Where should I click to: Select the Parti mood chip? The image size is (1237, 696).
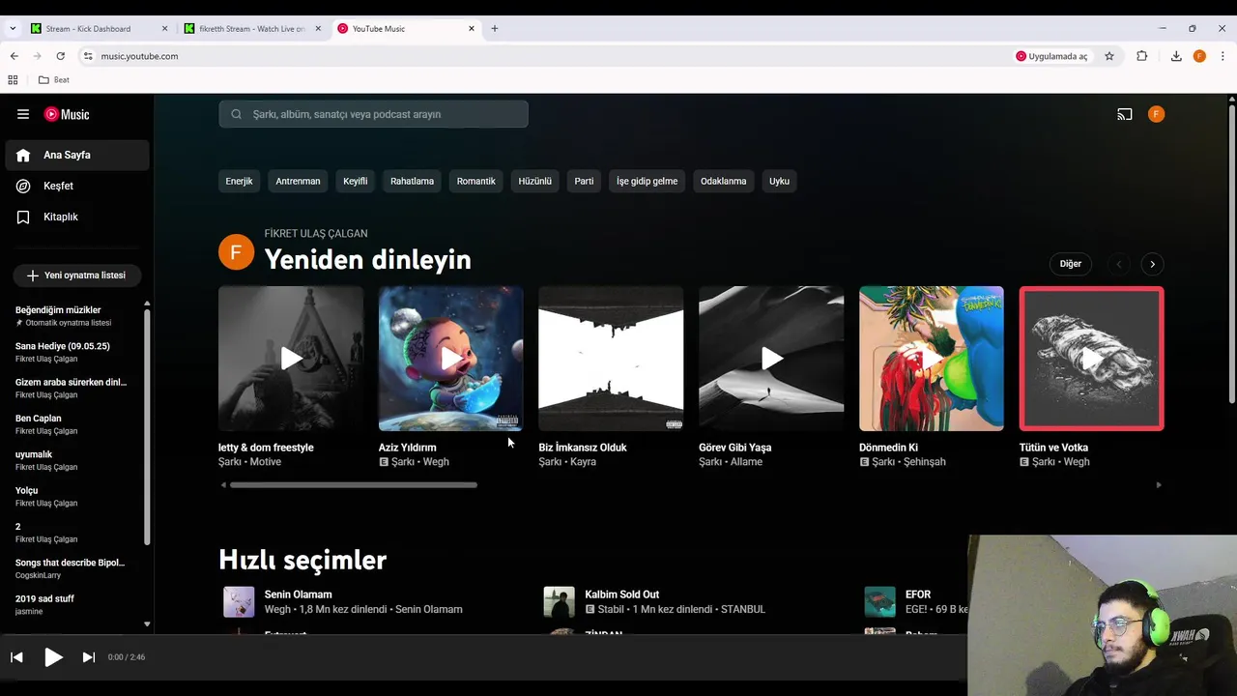[585, 181]
